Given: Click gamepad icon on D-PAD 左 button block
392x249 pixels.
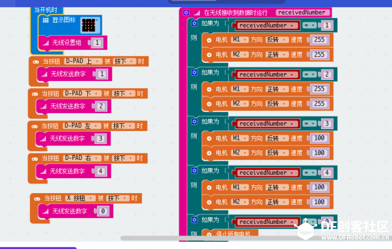Looking at the screenshot, I should (x=34, y=126).
